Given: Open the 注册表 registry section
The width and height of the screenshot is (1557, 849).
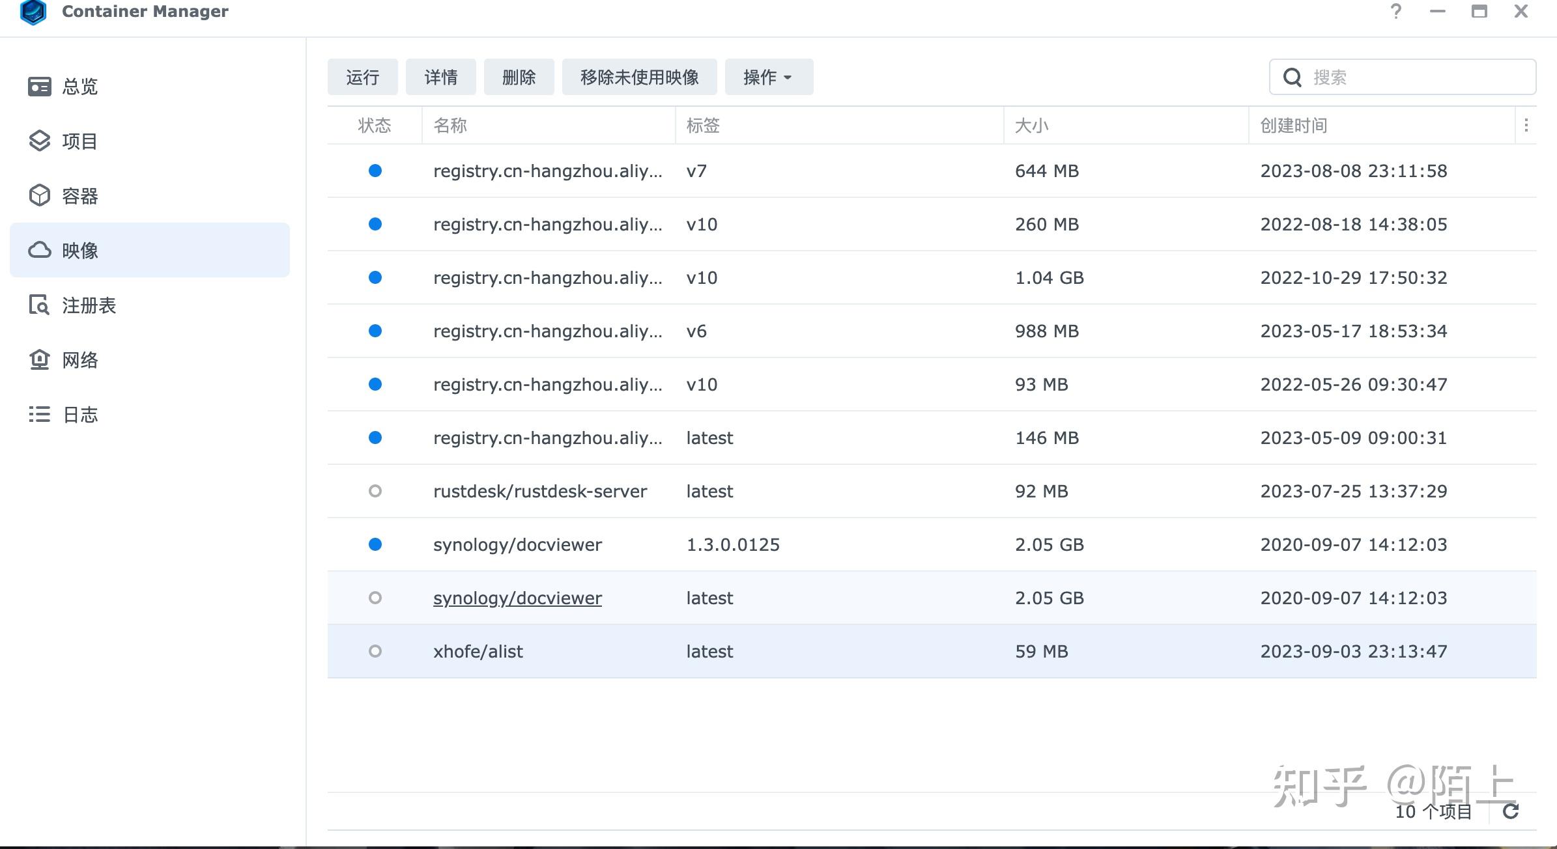Looking at the screenshot, I should point(87,305).
